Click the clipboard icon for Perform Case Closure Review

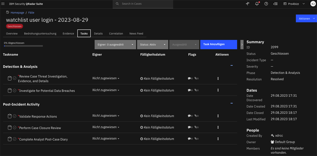[x=10, y=128]
